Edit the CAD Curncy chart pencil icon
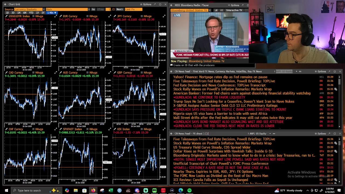Screen dimensions: 345x194 [6, 73]
